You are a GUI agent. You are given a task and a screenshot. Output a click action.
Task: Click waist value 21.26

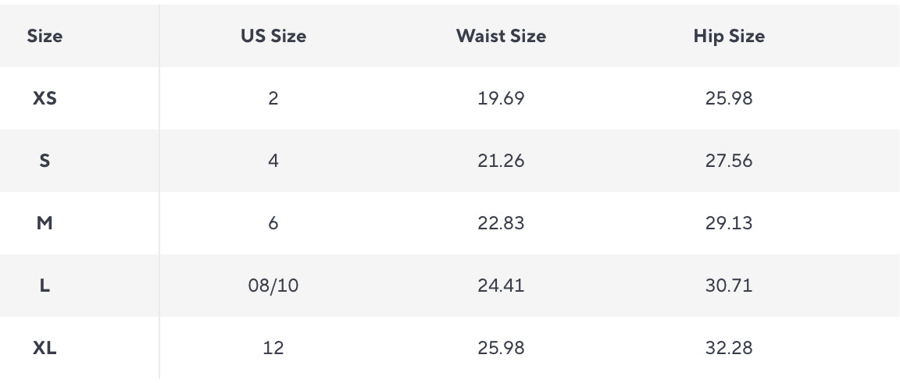[x=501, y=161]
